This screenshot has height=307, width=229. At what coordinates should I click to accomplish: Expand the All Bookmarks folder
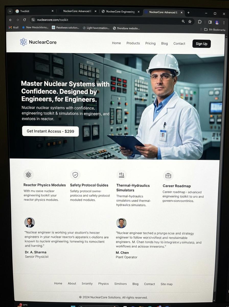pyautogui.click(x=214, y=30)
